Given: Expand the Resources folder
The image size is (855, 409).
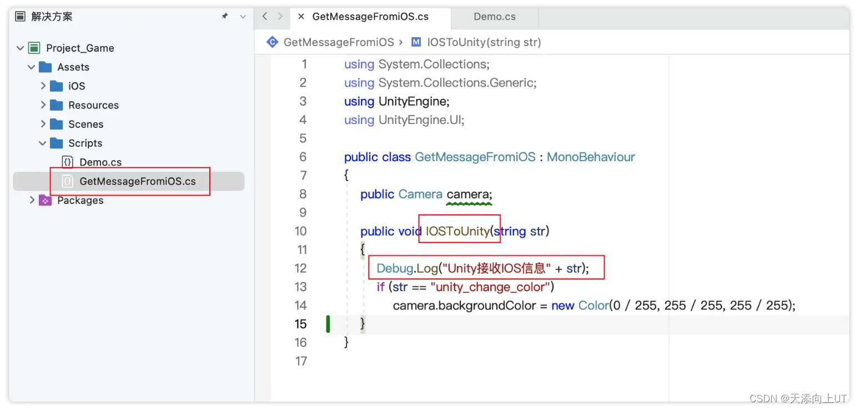Looking at the screenshot, I should (x=43, y=105).
